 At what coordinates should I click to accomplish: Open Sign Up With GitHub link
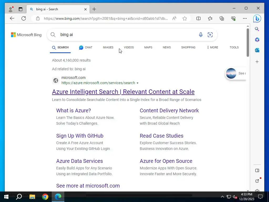80,136
